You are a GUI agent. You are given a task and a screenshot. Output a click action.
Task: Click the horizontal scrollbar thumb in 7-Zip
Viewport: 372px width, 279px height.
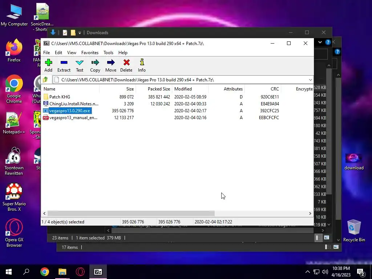pyautogui.click(x=131, y=213)
